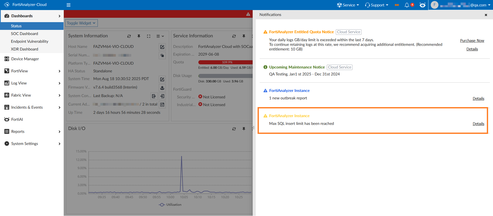Maximize the System Information widget

pos(148,36)
